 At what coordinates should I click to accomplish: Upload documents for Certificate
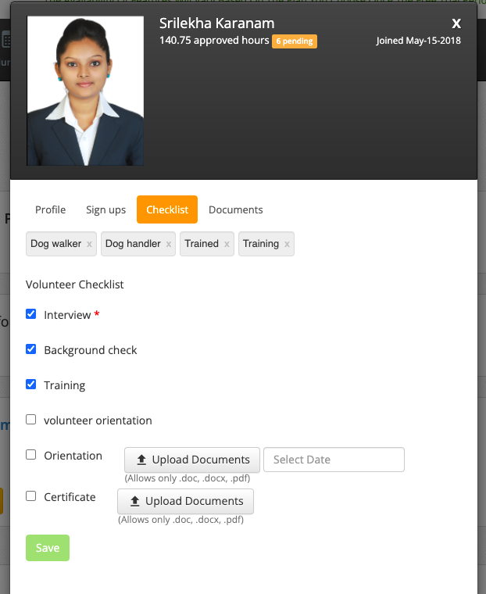[186, 501]
